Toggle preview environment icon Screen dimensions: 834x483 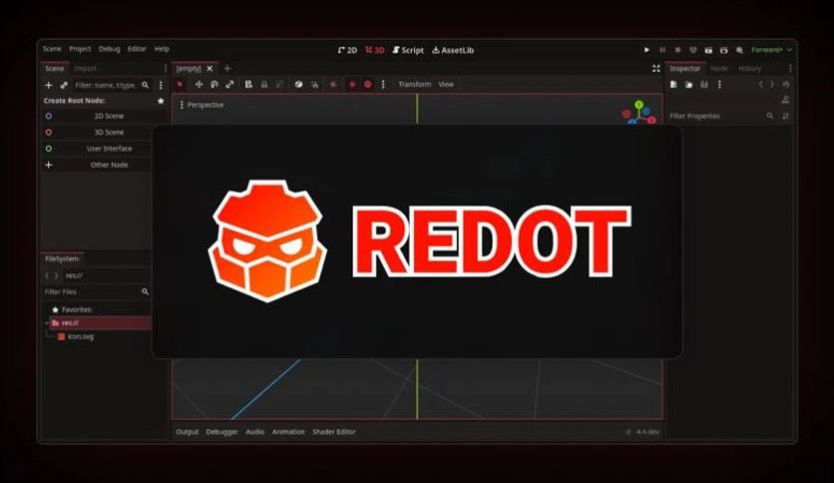pos(367,84)
